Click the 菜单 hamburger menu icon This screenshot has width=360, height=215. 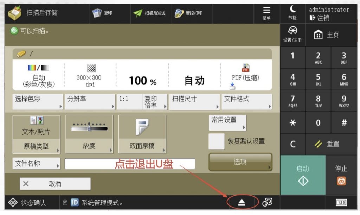[266, 13]
